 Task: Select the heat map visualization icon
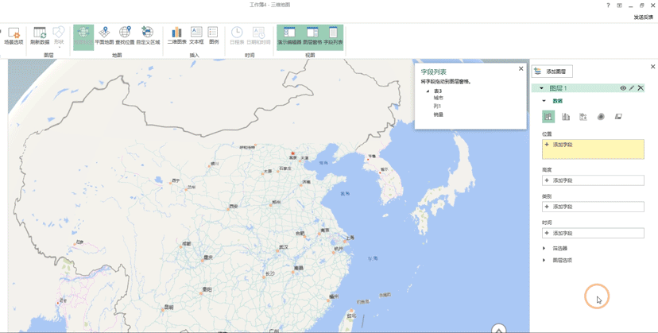pyautogui.click(x=601, y=117)
